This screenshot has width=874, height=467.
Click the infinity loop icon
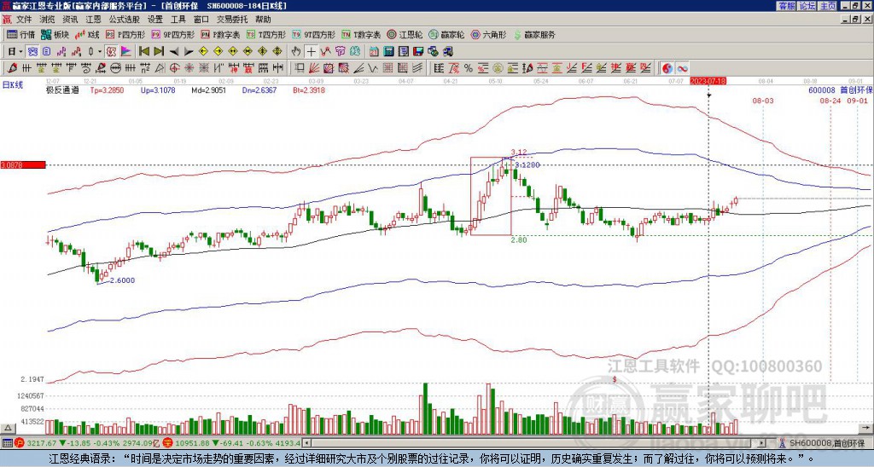point(682,68)
